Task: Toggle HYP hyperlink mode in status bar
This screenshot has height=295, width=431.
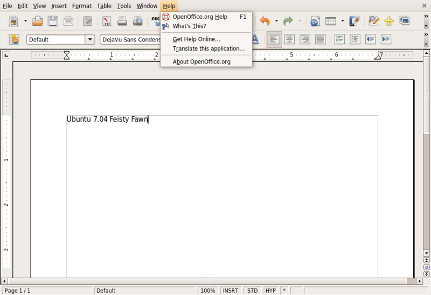Action: coord(271,291)
